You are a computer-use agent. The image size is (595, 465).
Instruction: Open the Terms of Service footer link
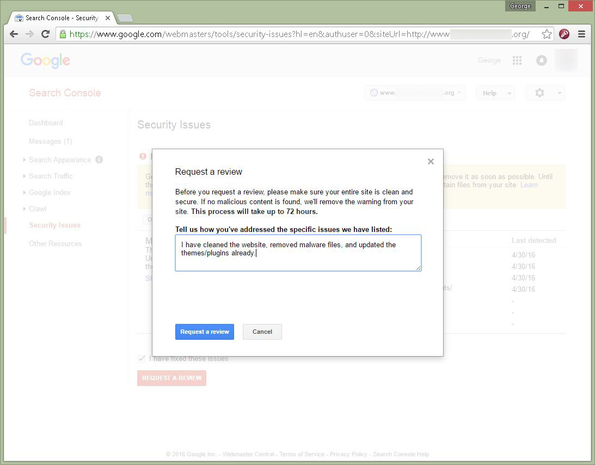point(302,454)
